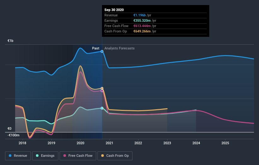
Task: Select the 2020 x-axis label
Action: 80,143
